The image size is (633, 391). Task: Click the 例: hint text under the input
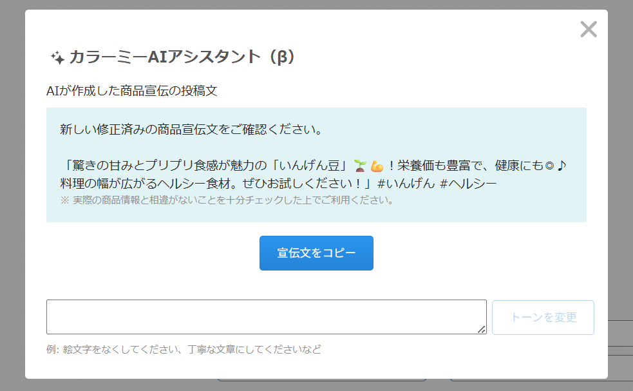(x=184, y=350)
